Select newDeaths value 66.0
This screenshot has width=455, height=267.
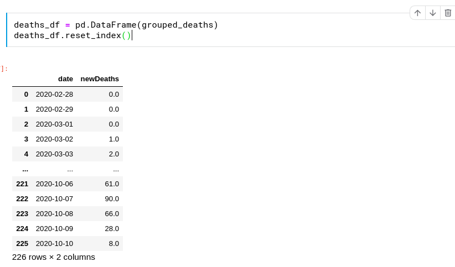(x=112, y=214)
